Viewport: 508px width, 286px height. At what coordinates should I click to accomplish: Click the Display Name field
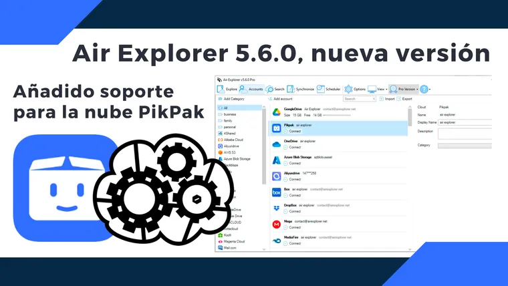465,122
